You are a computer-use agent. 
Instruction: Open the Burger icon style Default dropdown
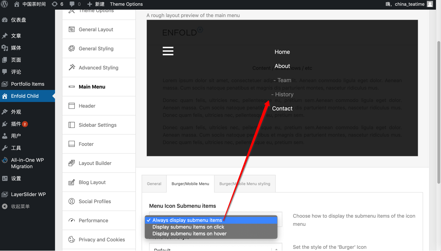coord(216,247)
